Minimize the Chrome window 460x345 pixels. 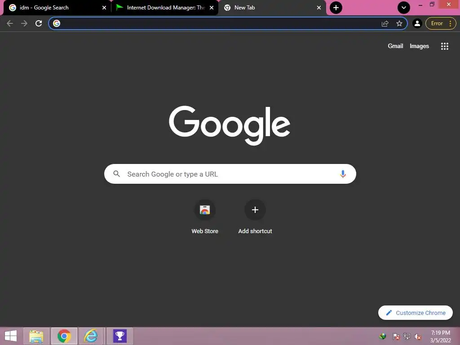(x=420, y=4)
